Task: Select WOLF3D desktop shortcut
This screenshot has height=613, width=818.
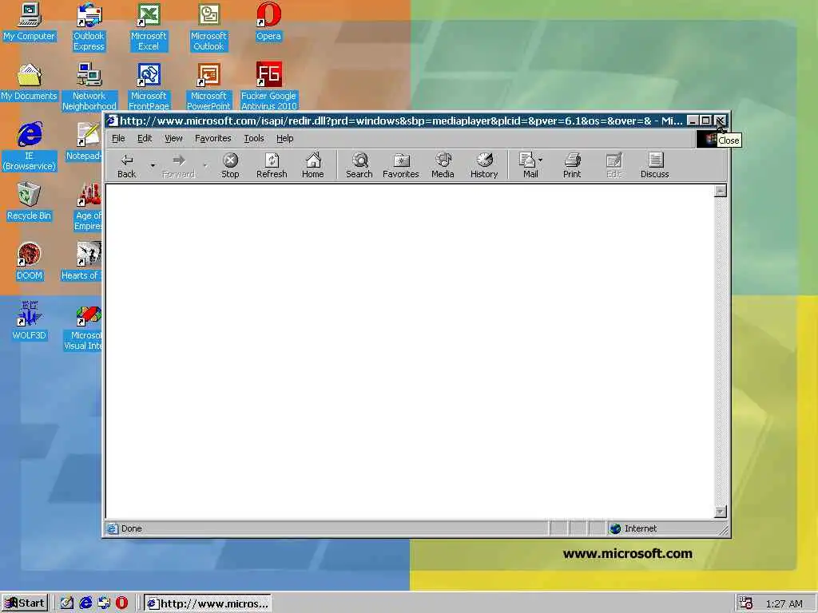Action: pyautogui.click(x=30, y=321)
